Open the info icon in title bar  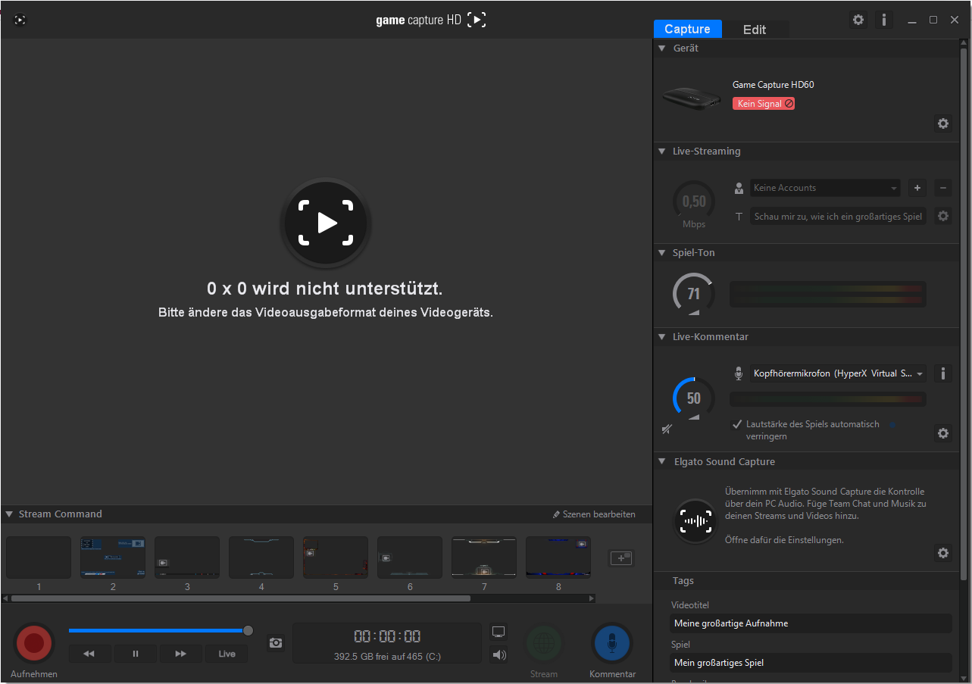[883, 20]
